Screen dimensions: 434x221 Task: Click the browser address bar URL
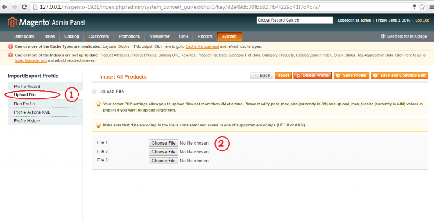180,7
